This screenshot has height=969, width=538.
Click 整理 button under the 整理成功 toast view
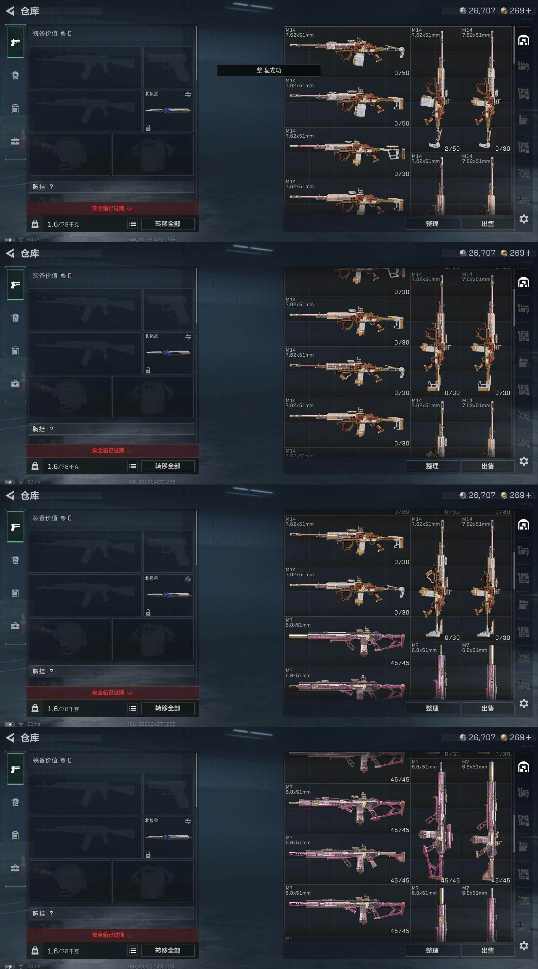click(x=432, y=224)
